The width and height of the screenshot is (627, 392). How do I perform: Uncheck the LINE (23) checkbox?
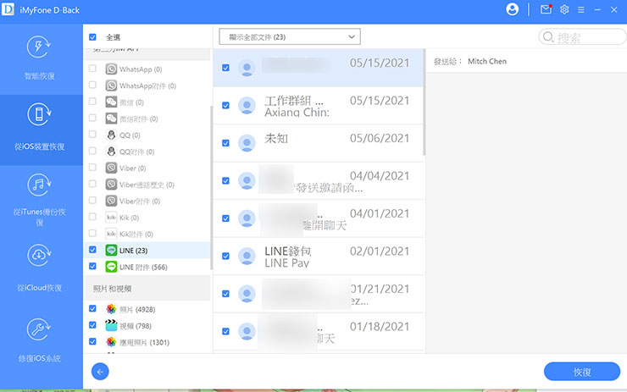pyautogui.click(x=92, y=250)
